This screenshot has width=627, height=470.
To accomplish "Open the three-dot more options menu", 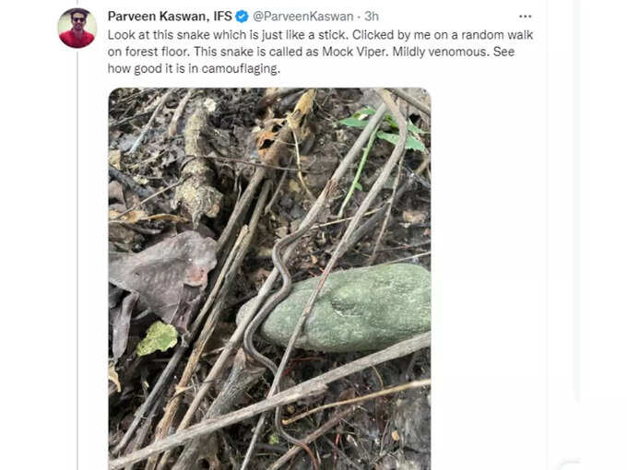I will point(525,17).
